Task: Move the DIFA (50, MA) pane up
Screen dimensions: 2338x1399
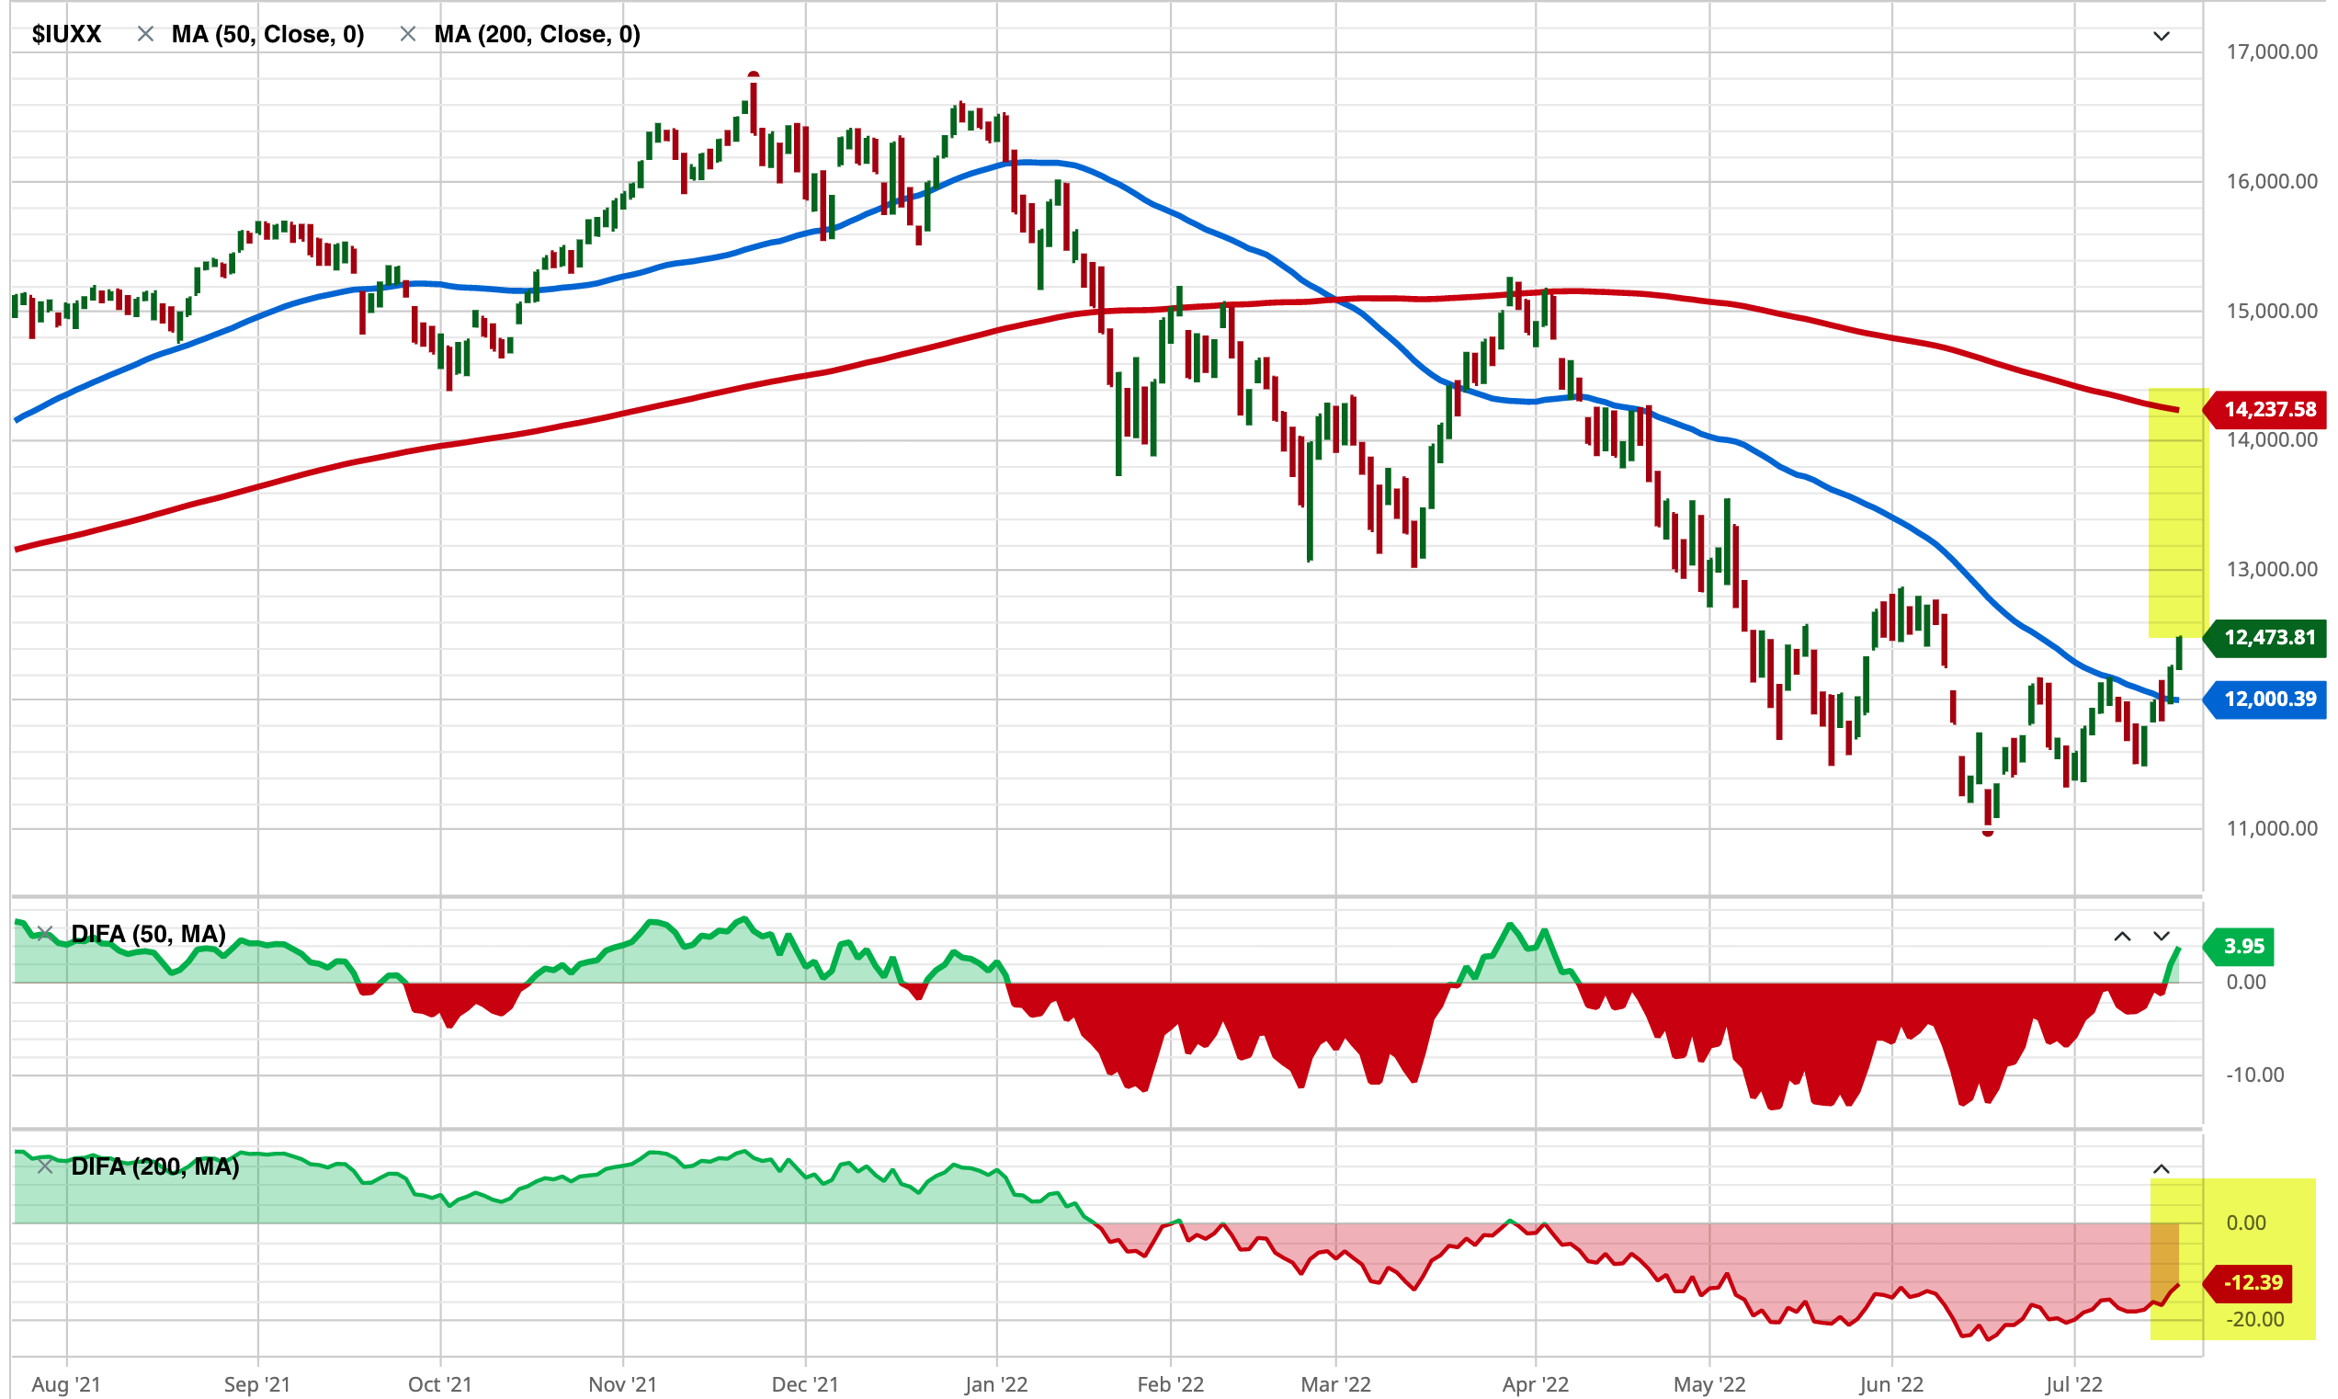Action: 2122,936
